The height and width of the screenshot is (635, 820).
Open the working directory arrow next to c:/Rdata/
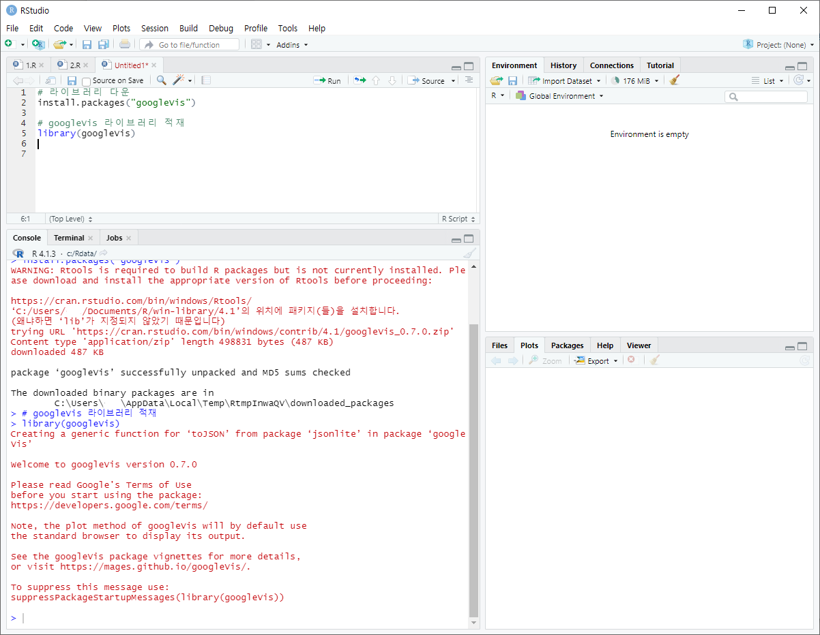coord(103,253)
